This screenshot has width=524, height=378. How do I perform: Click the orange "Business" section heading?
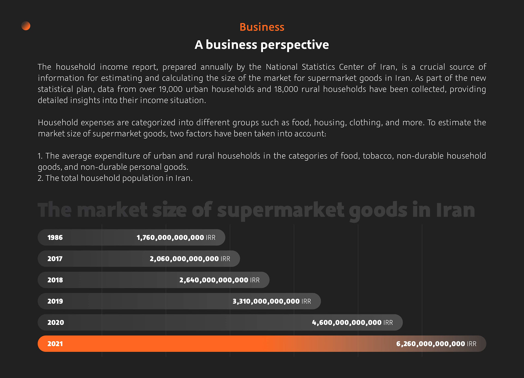tap(262, 27)
